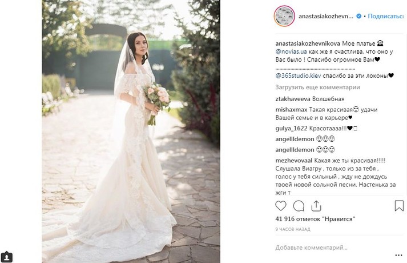This screenshot has width=407, height=263.
Task: Click the 9 часов назад timestamp
Action: pyautogui.click(x=293, y=229)
